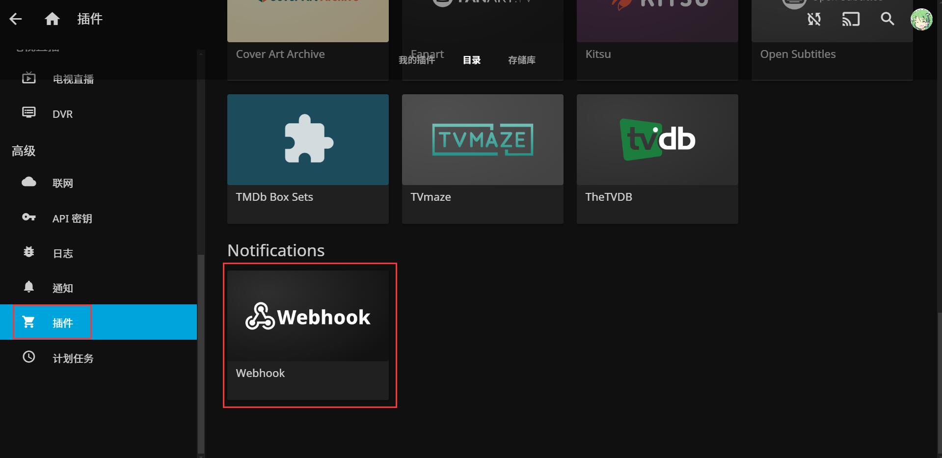Open search with magnifier icon

click(x=887, y=19)
